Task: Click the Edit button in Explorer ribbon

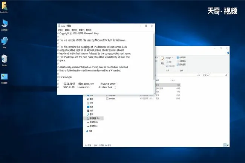Action: [x=169, y=62]
